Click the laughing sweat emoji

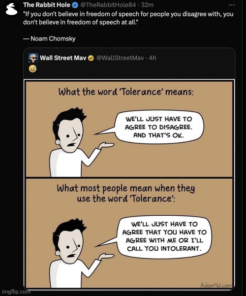pos(32,69)
